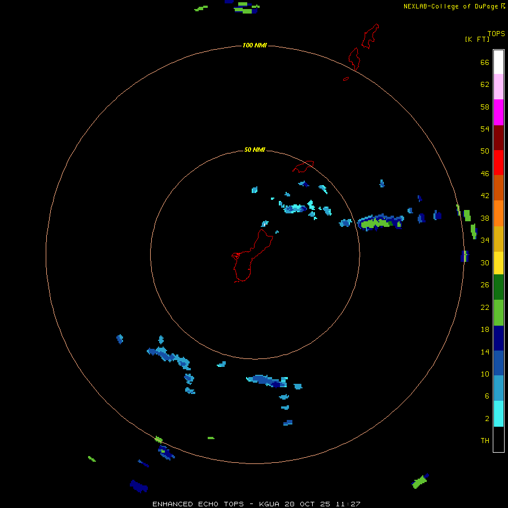Screen dimensions: 508x508
Task: Click the legend value "10"
Action: click(485, 374)
